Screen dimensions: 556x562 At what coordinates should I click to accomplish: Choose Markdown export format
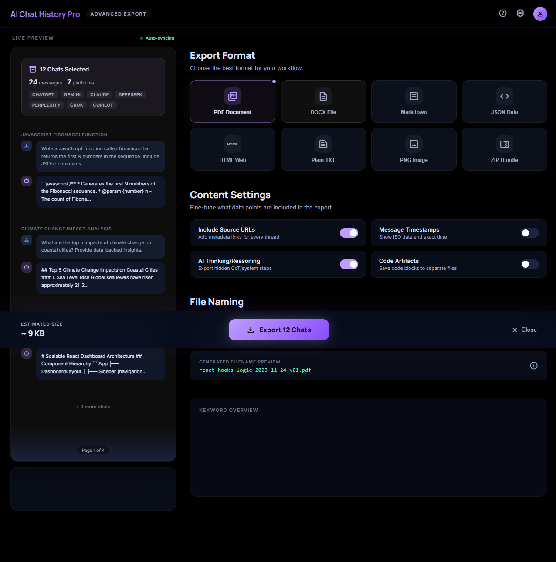pyautogui.click(x=414, y=101)
